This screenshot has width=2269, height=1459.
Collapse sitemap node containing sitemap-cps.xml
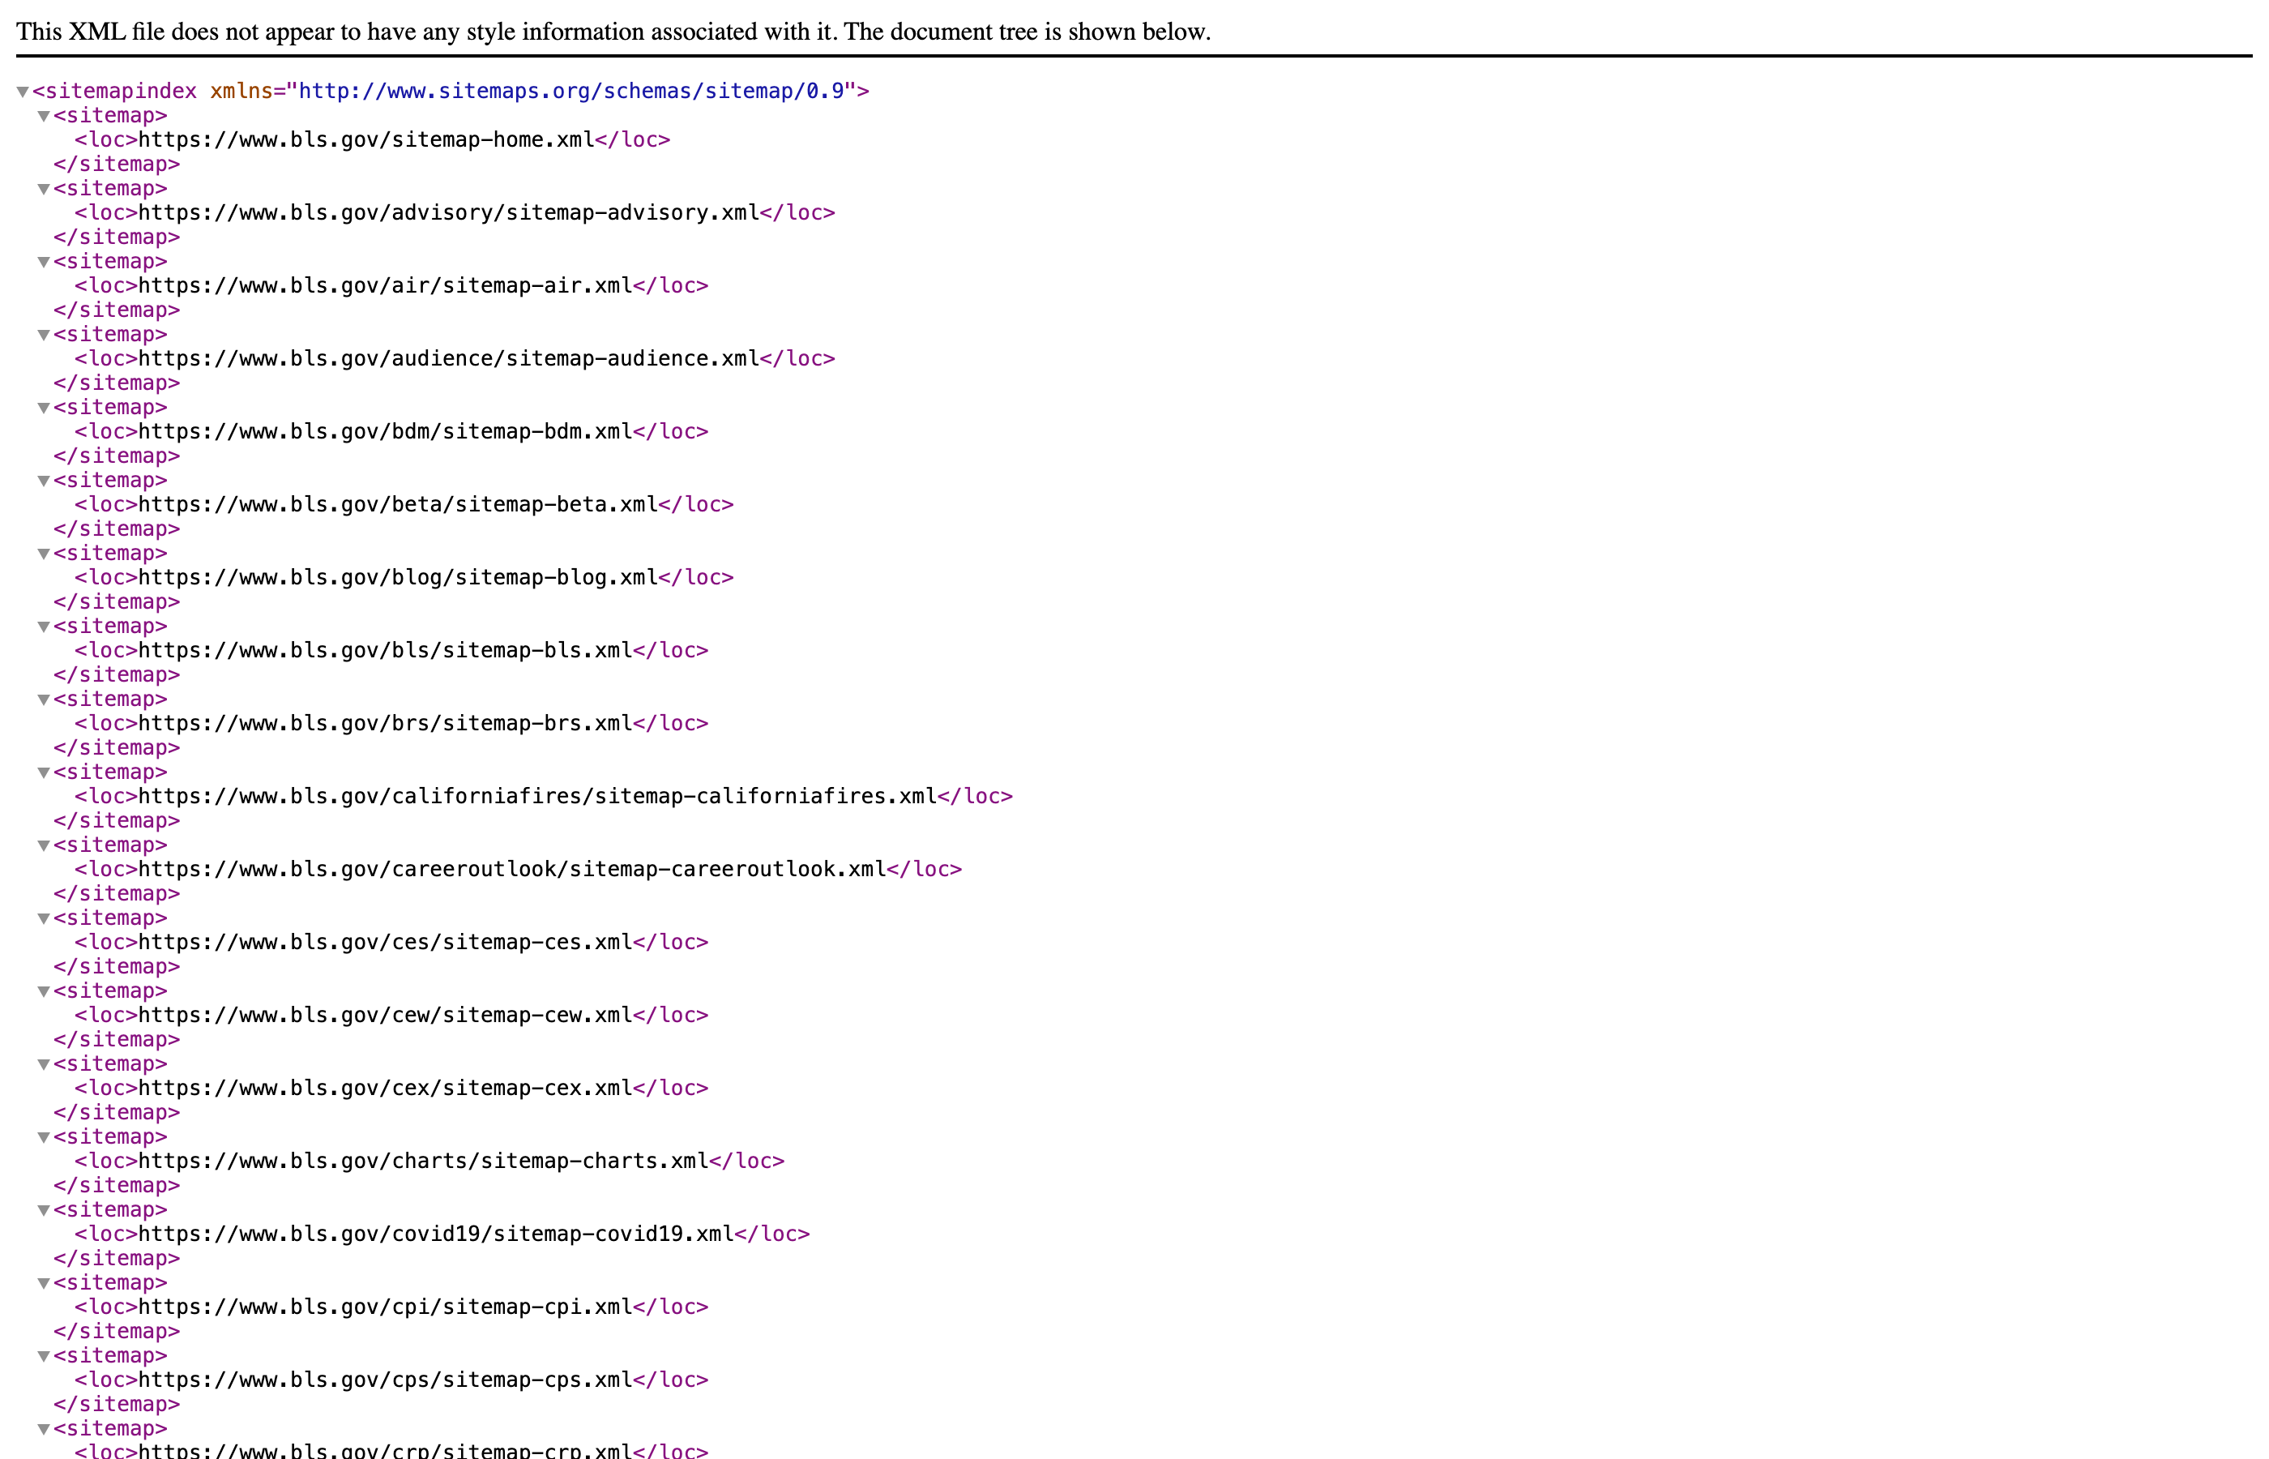click(44, 1357)
